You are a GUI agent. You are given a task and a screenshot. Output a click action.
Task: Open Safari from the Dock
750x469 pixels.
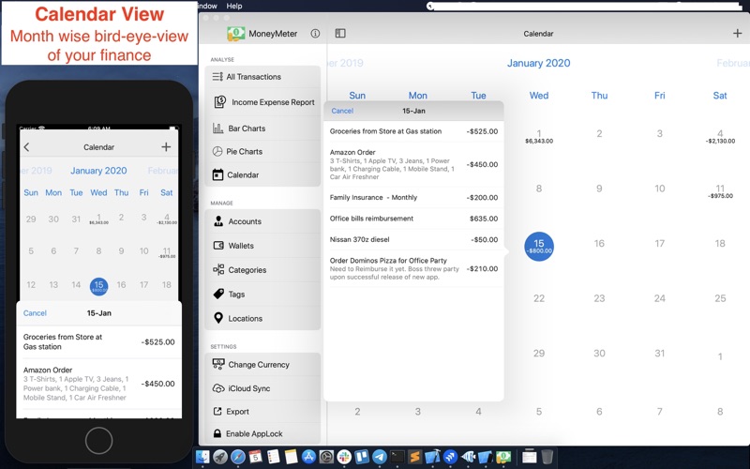pos(238,457)
